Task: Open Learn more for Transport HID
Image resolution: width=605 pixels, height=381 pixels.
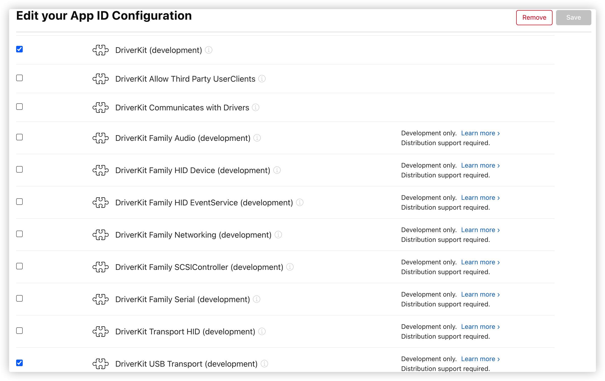Action: point(480,327)
